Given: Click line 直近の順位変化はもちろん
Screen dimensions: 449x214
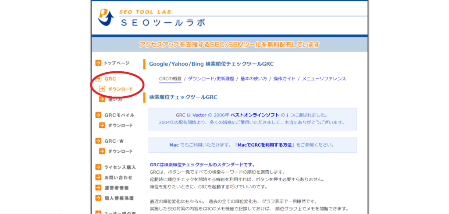Looking at the screenshot, I should 233,201.
